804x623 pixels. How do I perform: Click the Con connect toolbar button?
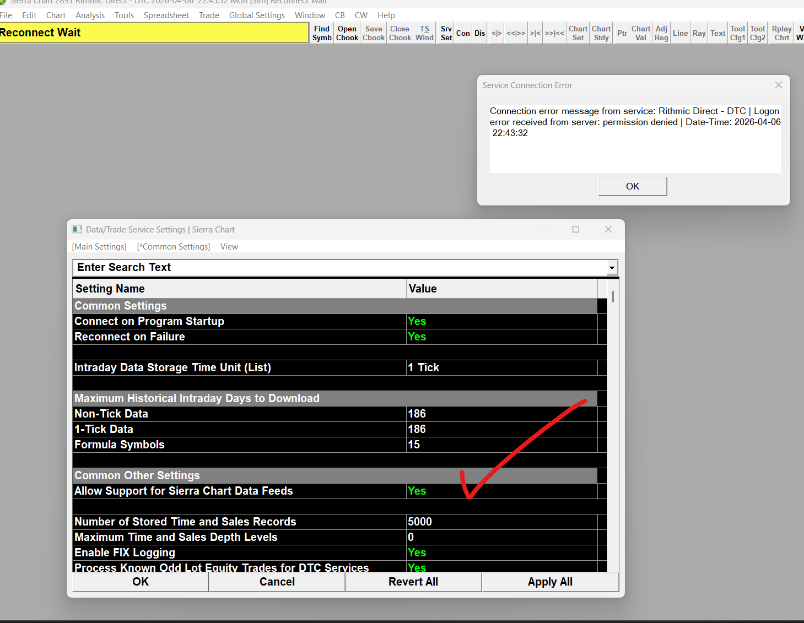(x=463, y=33)
